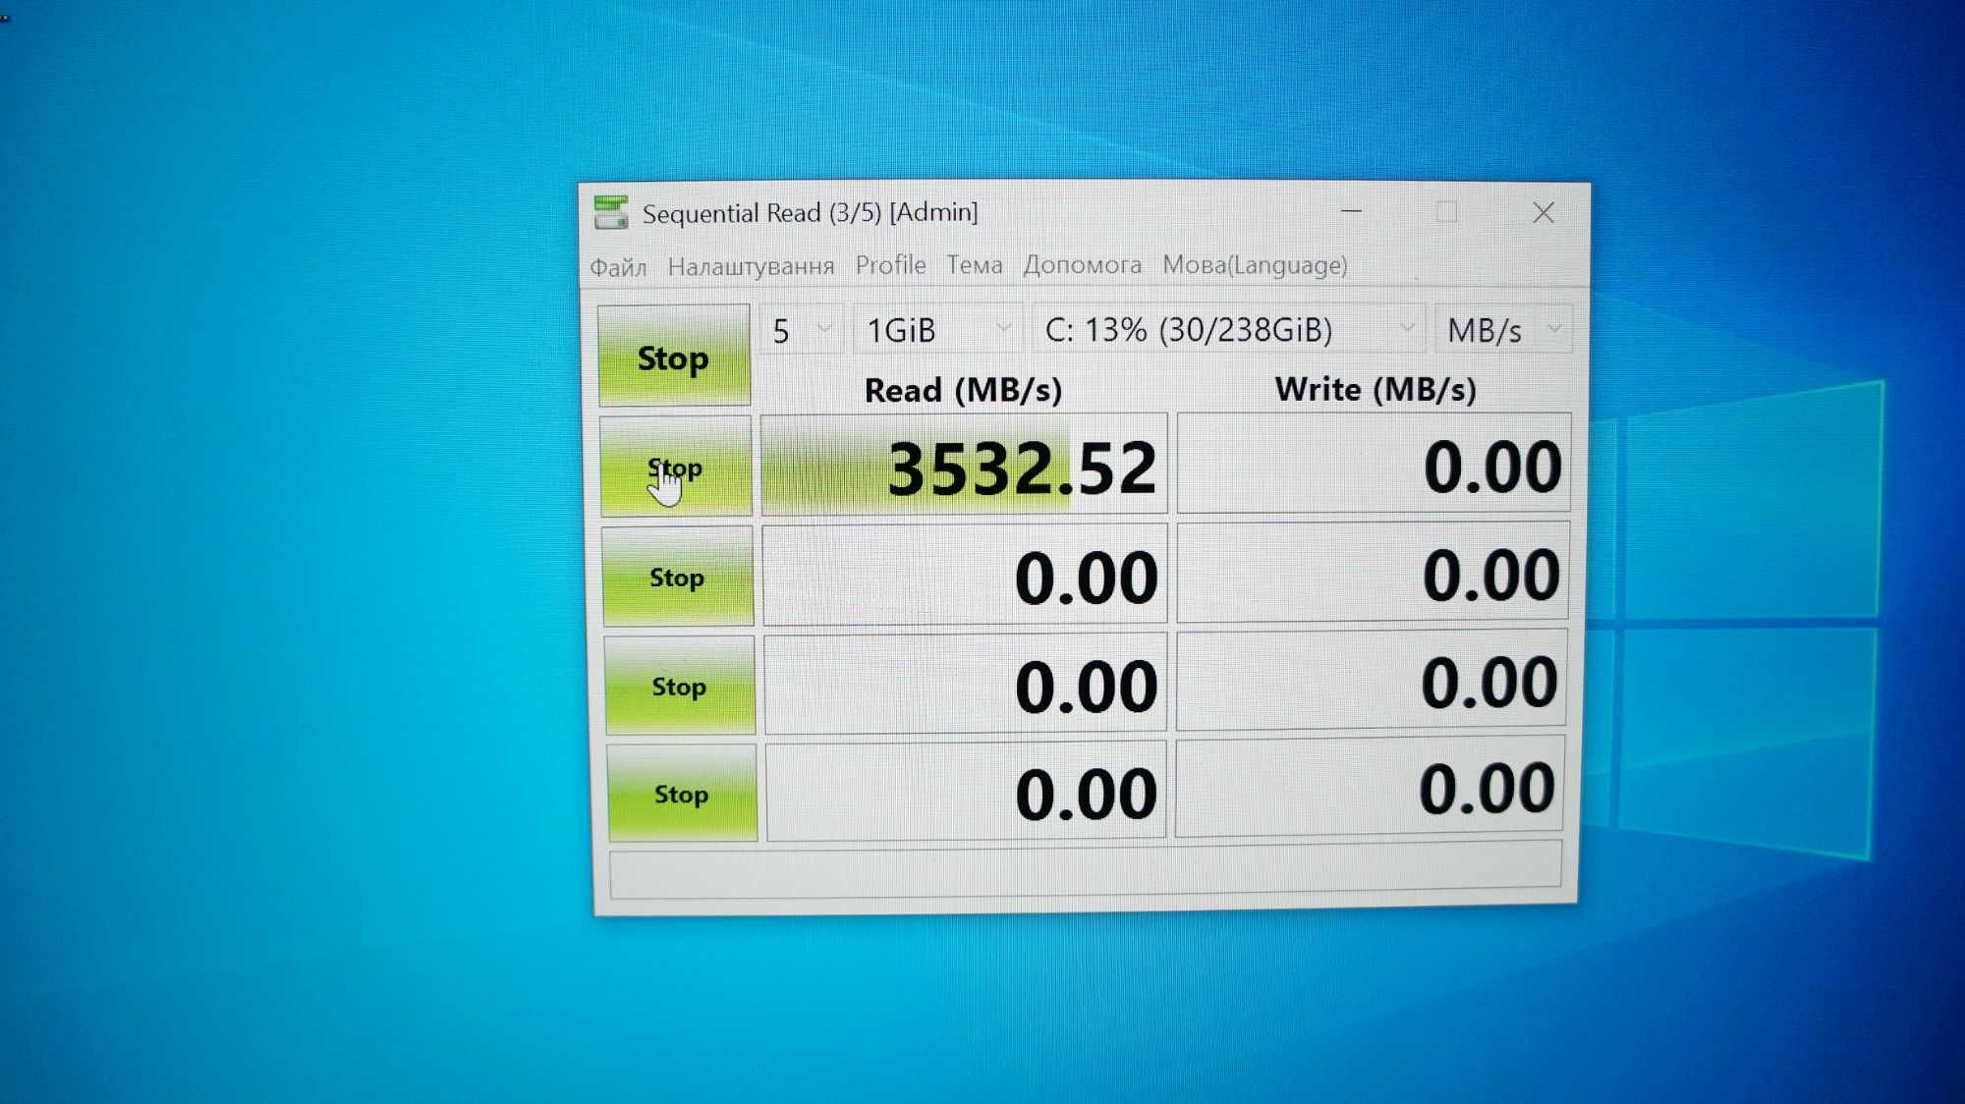Select the Тема menu item
The height and width of the screenshot is (1104, 1965).
point(971,264)
